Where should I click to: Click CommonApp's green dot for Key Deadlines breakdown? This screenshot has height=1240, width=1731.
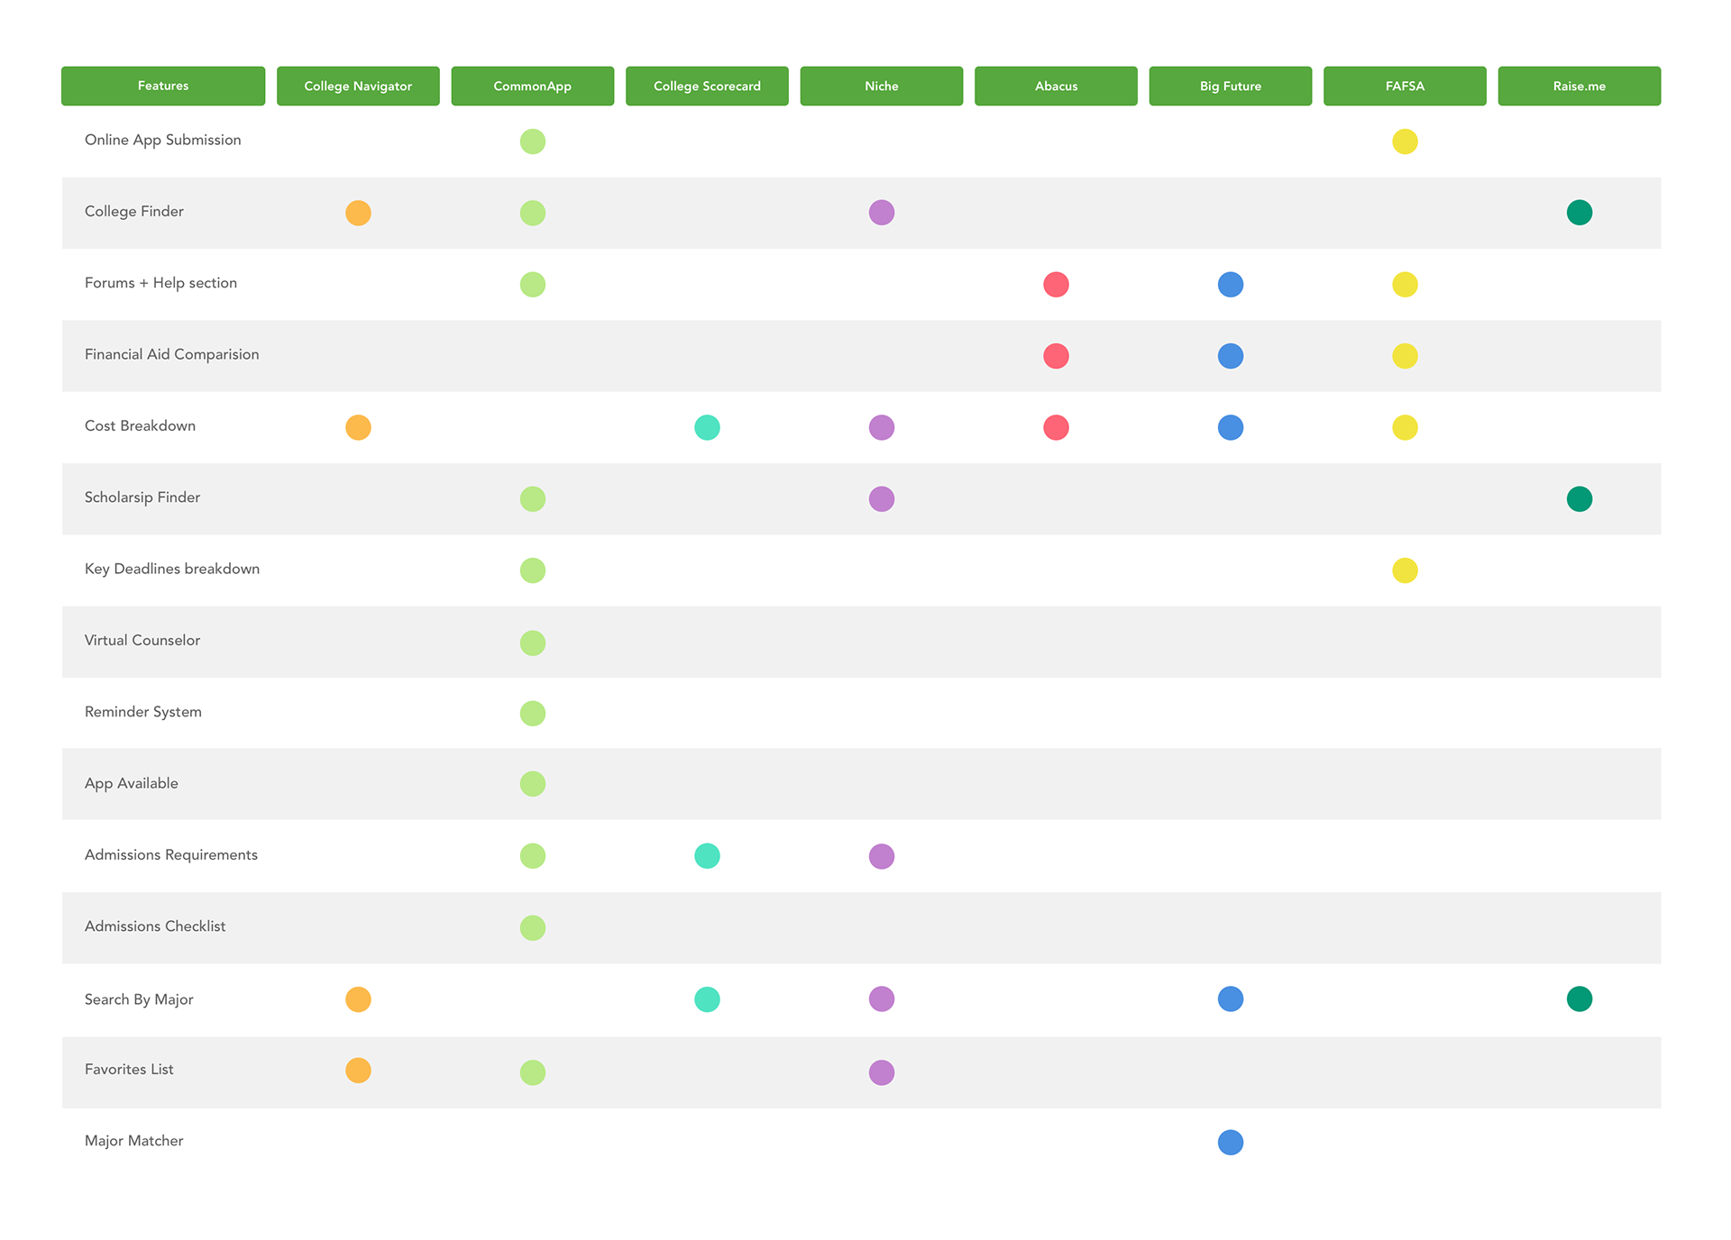(533, 570)
